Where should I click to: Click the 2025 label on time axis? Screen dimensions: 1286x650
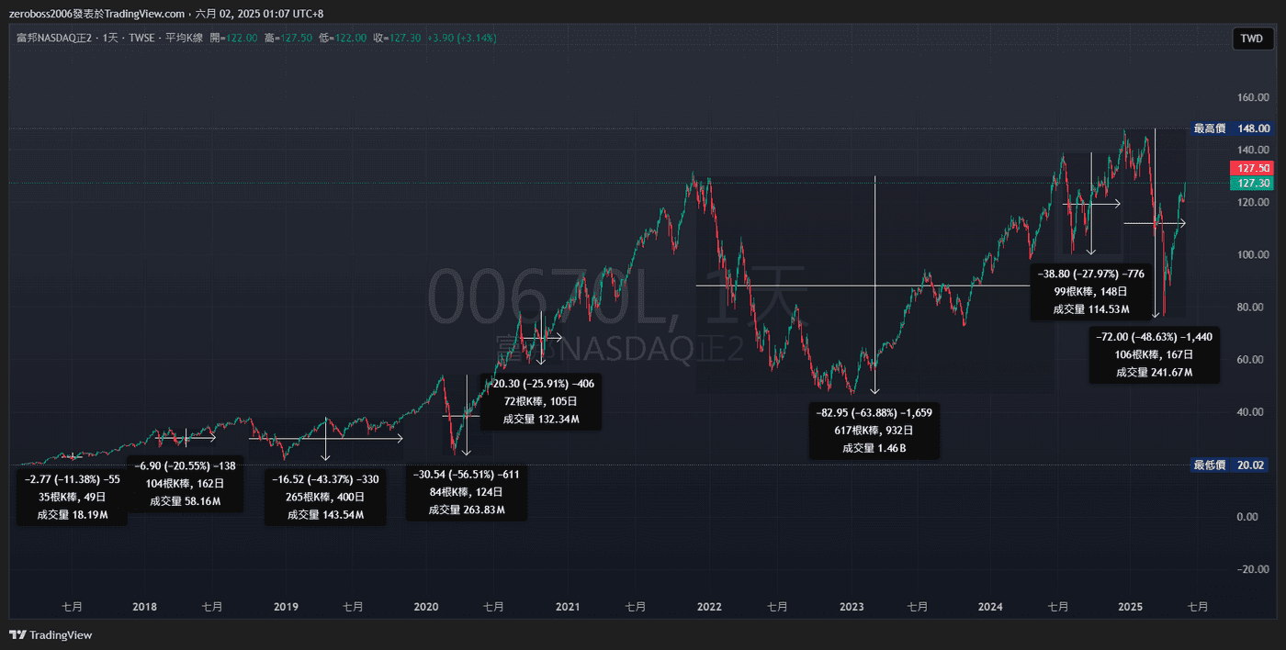[x=1130, y=607]
